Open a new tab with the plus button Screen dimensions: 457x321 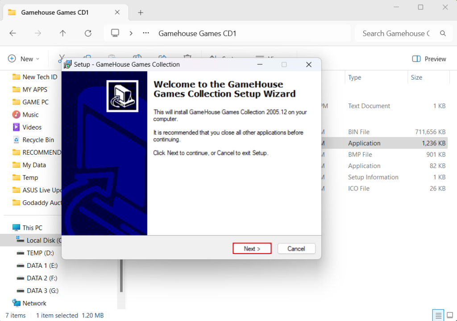[140, 12]
